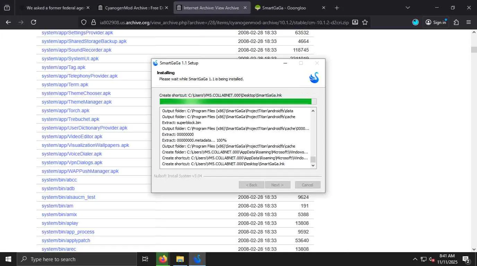Select the Internet Archive: View Archive tab
Image resolution: width=477 pixels, height=266 pixels.
tap(211, 8)
